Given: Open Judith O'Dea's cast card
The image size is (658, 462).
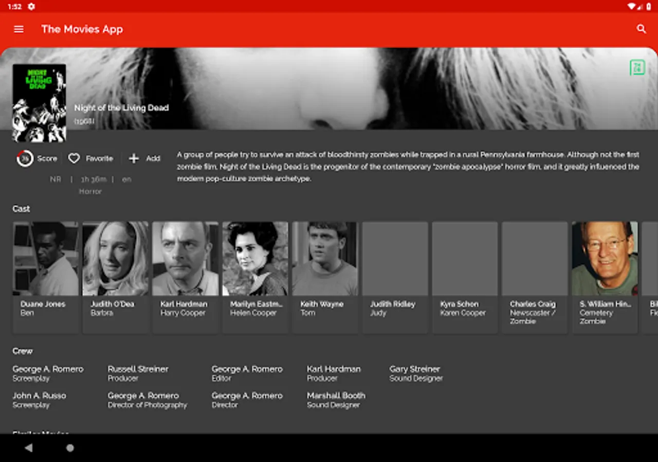Looking at the screenshot, I should [x=115, y=277].
